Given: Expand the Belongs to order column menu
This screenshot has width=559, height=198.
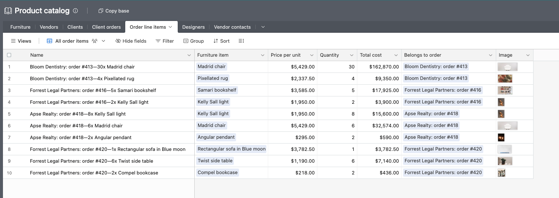Looking at the screenshot, I should (491, 55).
